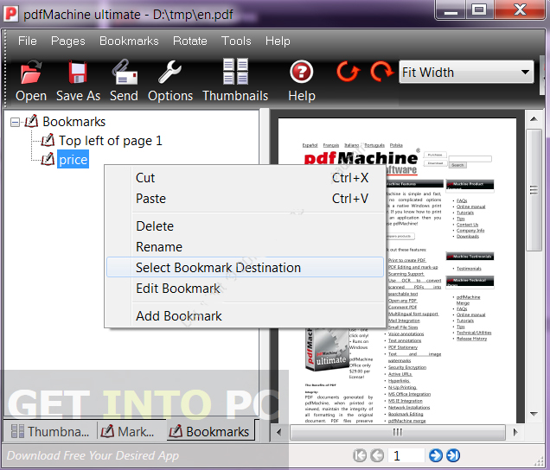The image size is (550, 470).
Task: Open the Fit Width zoom dropdown
Action: 525,73
